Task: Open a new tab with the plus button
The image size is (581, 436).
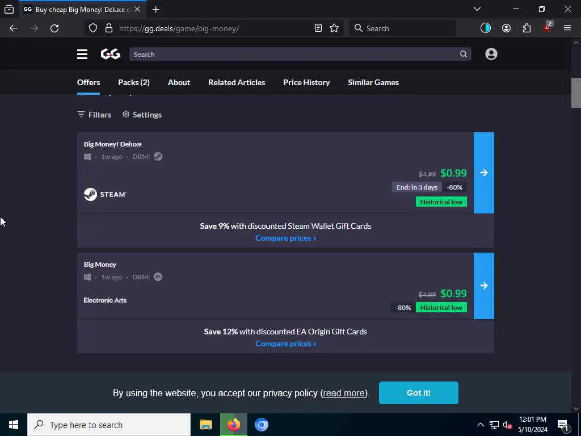Action: [x=155, y=10]
